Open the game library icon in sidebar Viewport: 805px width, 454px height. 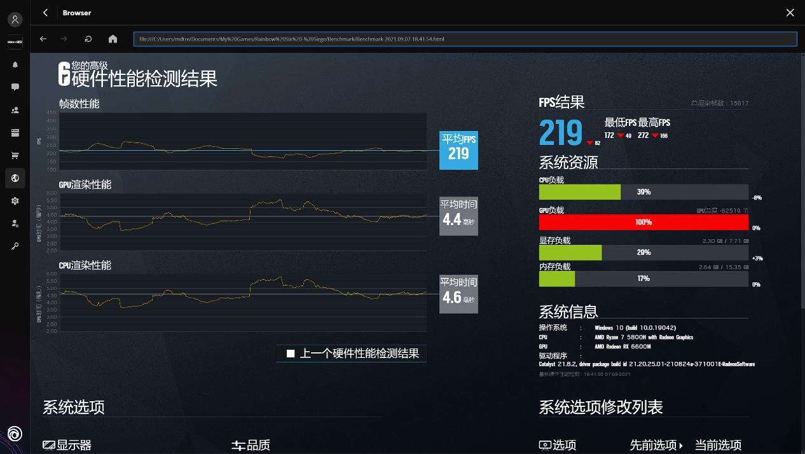pos(15,132)
